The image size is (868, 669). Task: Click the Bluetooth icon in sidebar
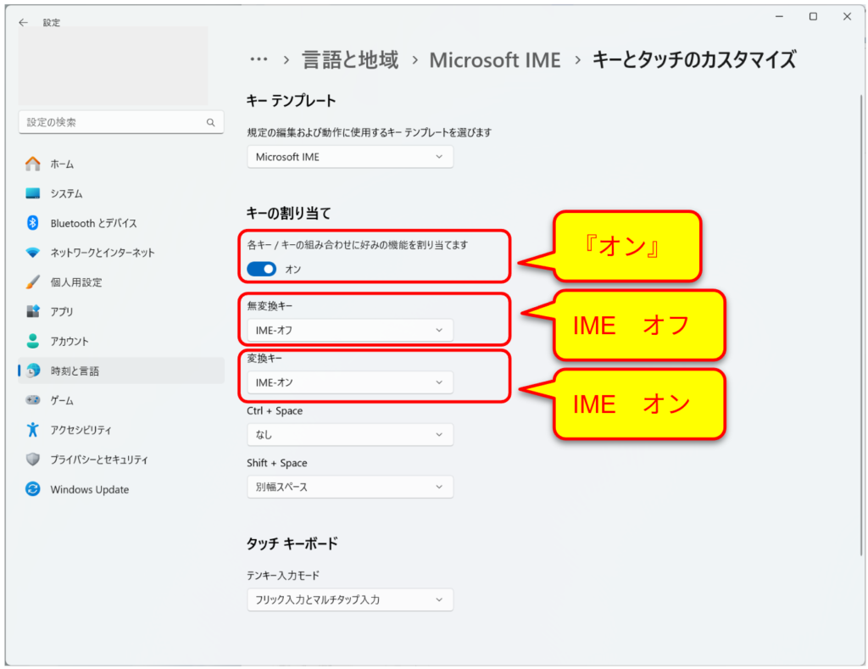(x=33, y=223)
